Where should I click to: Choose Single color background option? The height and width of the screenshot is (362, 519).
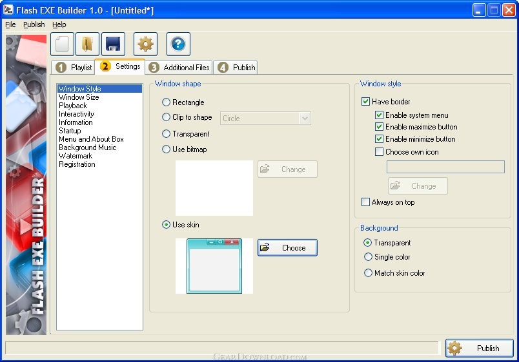tap(368, 257)
